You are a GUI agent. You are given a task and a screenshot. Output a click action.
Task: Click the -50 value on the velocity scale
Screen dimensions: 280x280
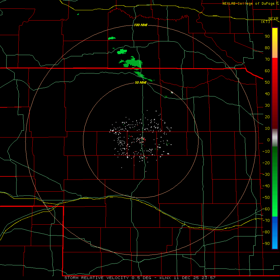point(266,198)
